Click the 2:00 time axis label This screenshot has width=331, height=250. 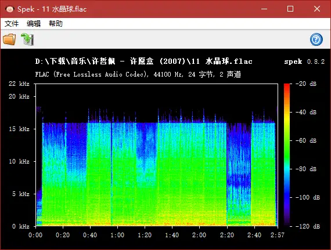point(199,235)
